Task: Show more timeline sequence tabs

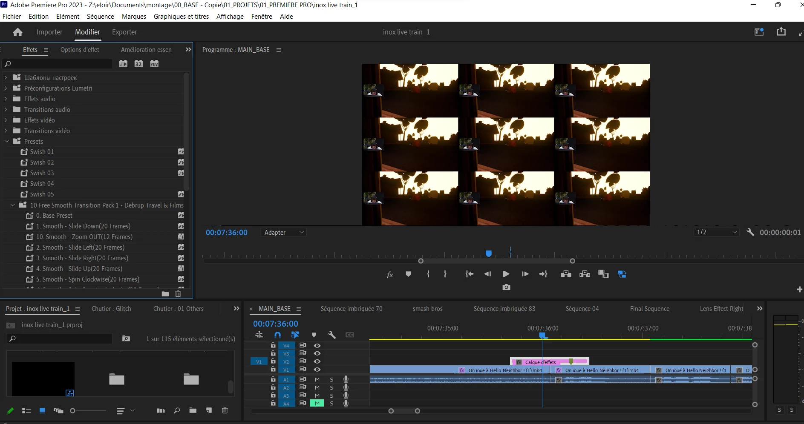Action: [x=760, y=309]
